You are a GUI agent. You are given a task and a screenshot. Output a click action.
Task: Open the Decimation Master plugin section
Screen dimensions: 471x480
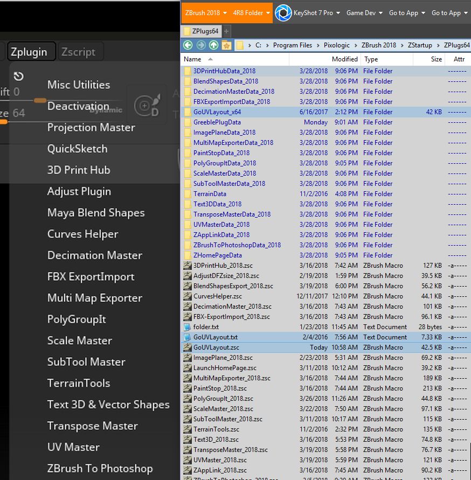[x=95, y=255]
